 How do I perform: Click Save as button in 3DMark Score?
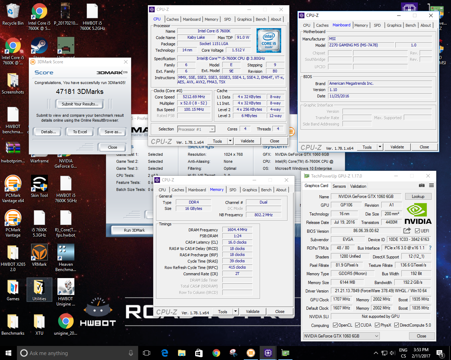pyautogui.click(x=113, y=132)
